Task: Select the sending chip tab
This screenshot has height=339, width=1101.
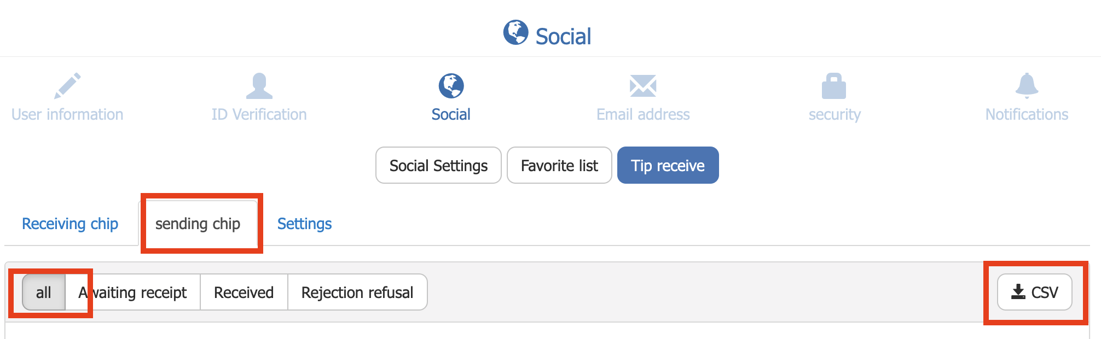Action: point(198,224)
